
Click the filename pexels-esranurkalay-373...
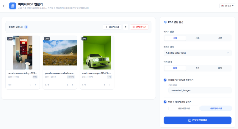(x=22, y=73)
